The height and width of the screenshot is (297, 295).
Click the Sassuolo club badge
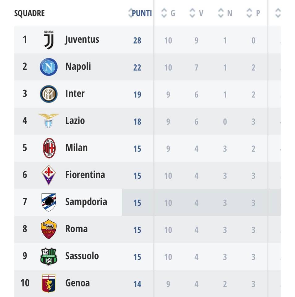tap(49, 256)
